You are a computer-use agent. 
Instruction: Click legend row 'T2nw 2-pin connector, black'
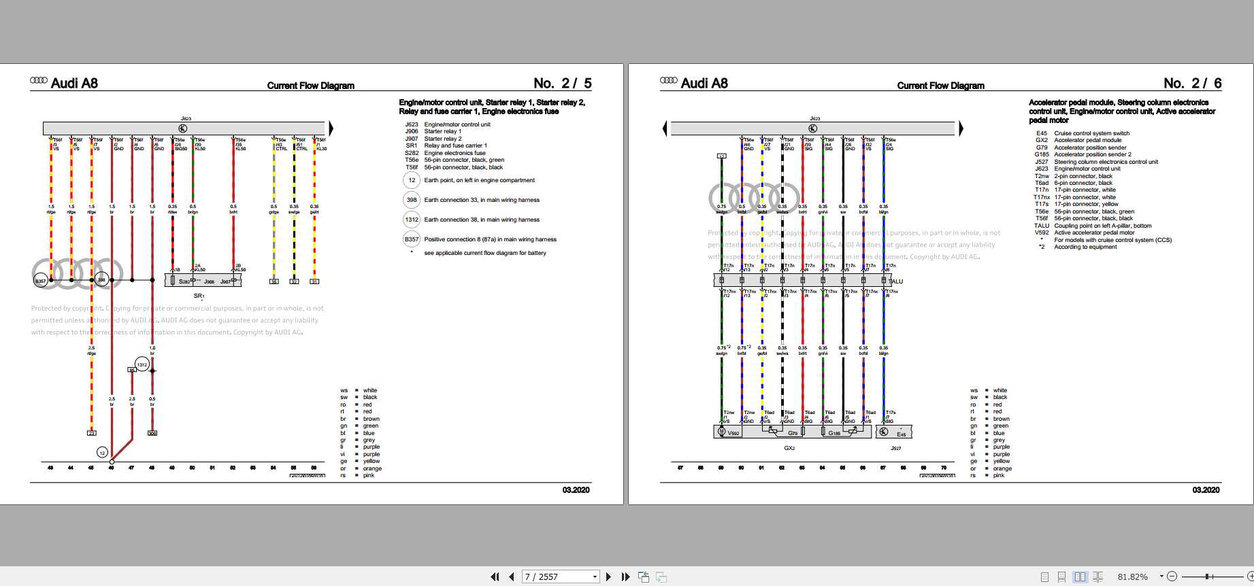click(x=1074, y=176)
